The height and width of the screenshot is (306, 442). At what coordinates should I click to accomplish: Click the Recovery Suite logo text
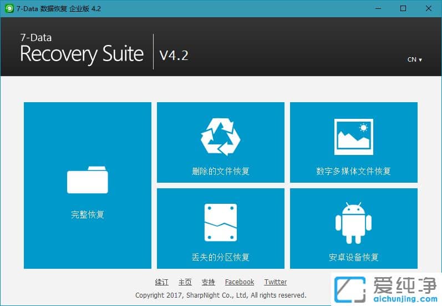[x=82, y=54]
